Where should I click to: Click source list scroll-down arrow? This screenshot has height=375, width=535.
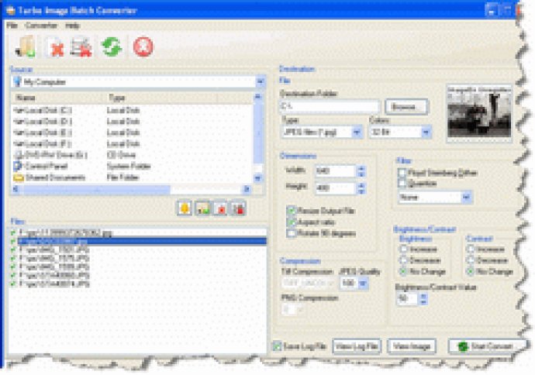[258, 178]
